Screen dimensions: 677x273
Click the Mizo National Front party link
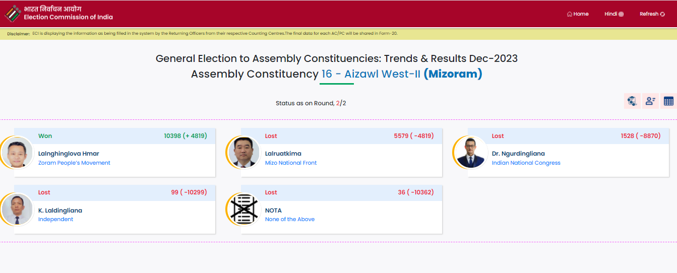click(x=291, y=163)
